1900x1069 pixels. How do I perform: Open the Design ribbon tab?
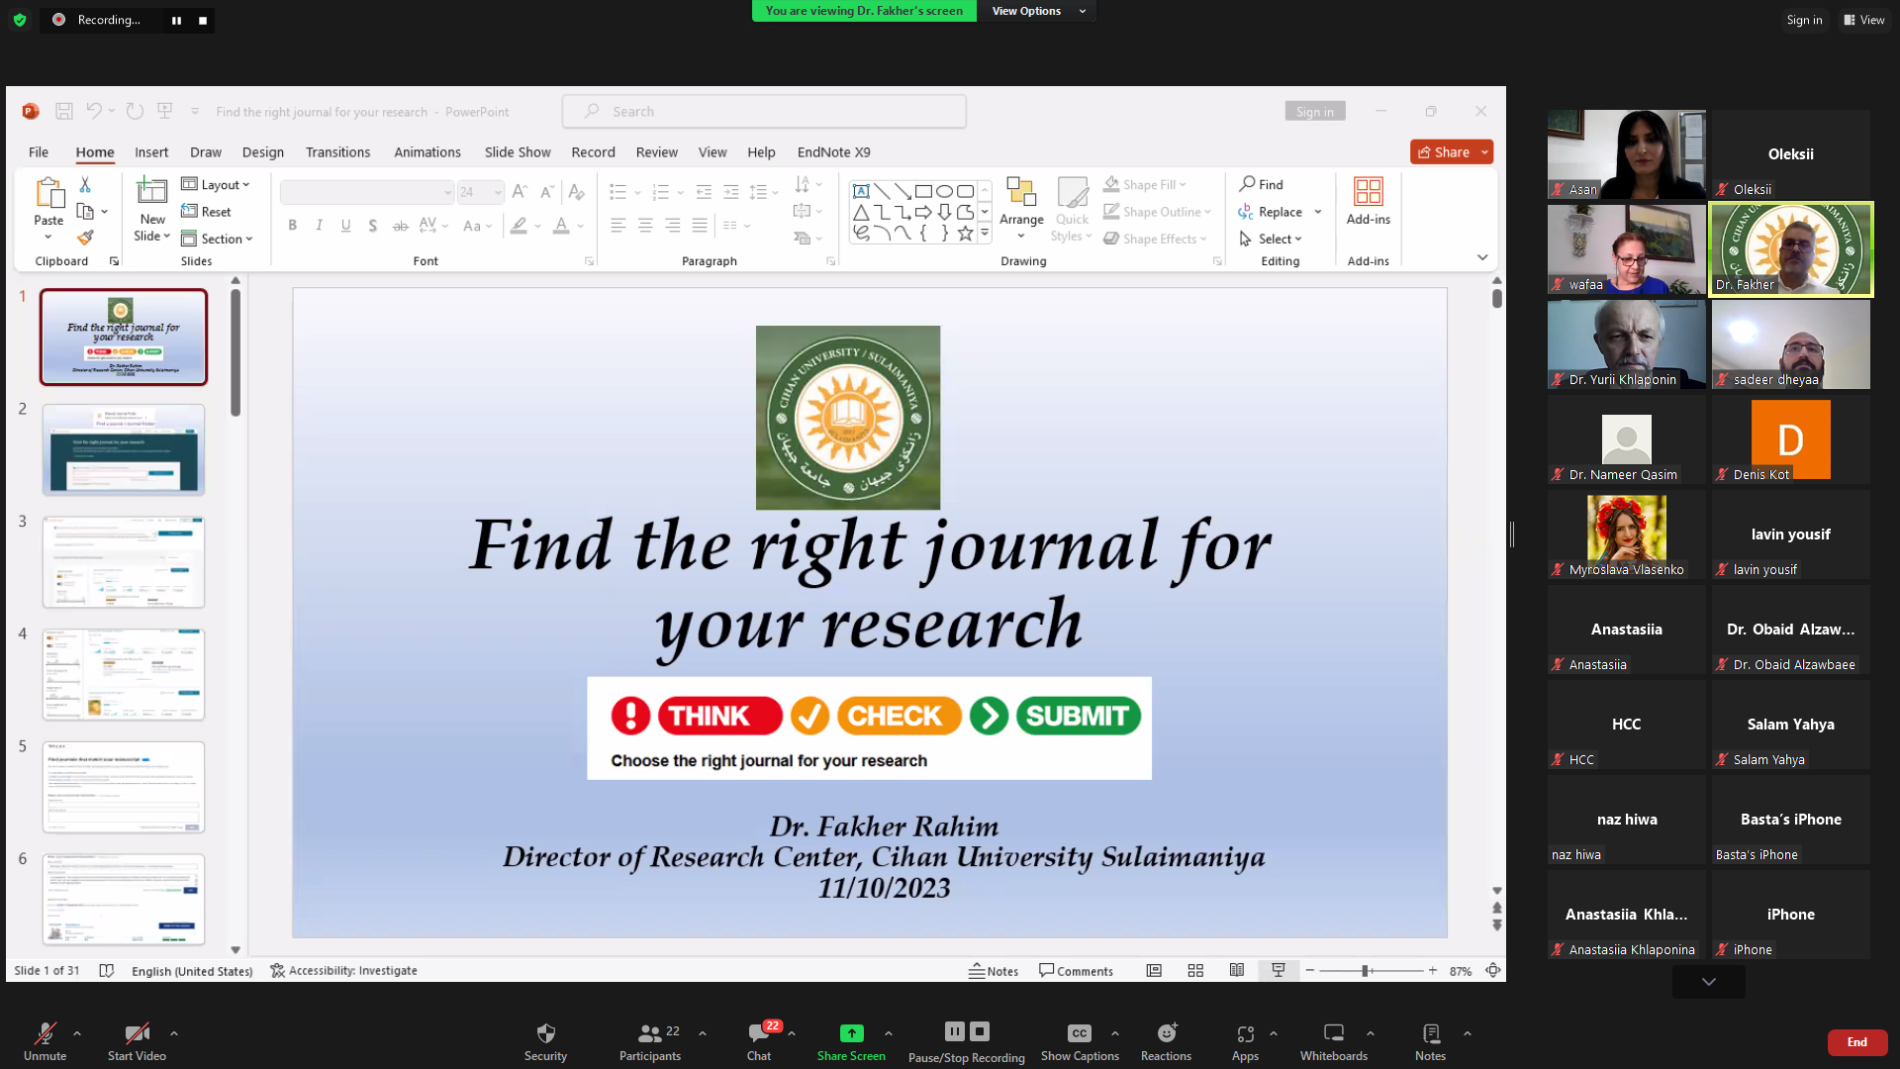pyautogui.click(x=262, y=151)
